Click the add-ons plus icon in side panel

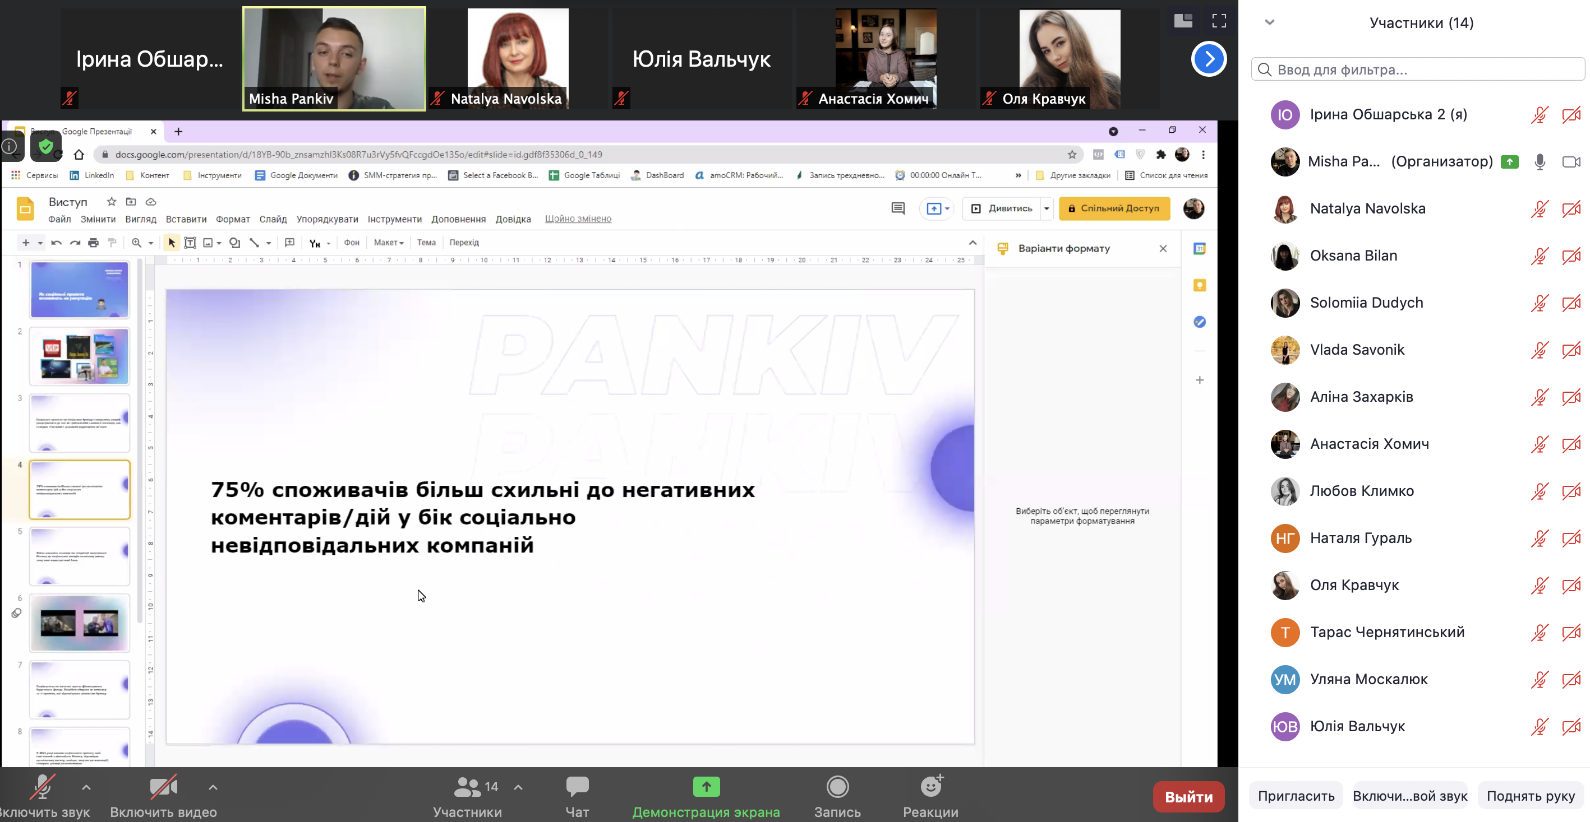tap(1199, 380)
